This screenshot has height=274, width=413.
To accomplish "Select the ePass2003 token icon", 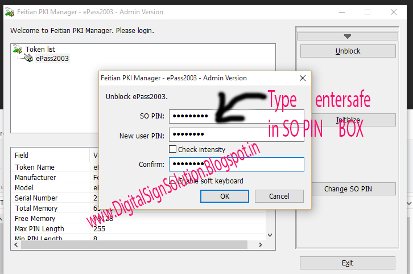I will pos(28,58).
